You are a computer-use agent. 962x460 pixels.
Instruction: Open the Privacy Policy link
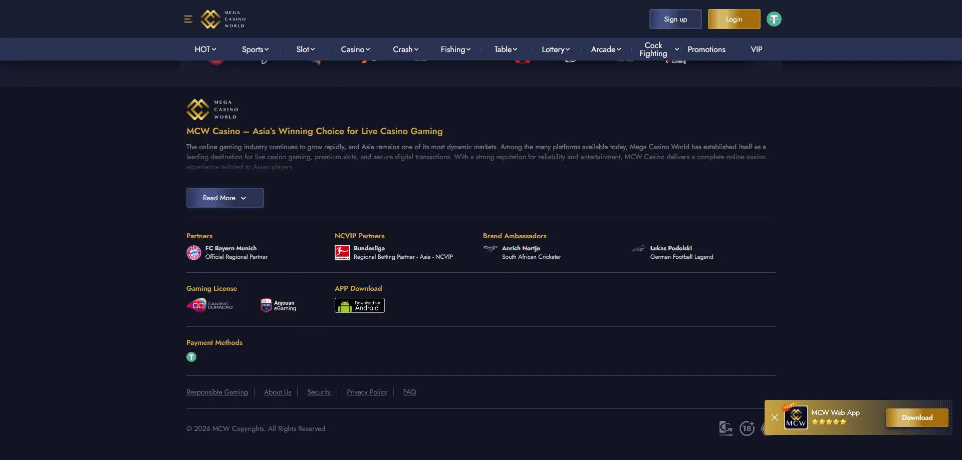coord(367,392)
